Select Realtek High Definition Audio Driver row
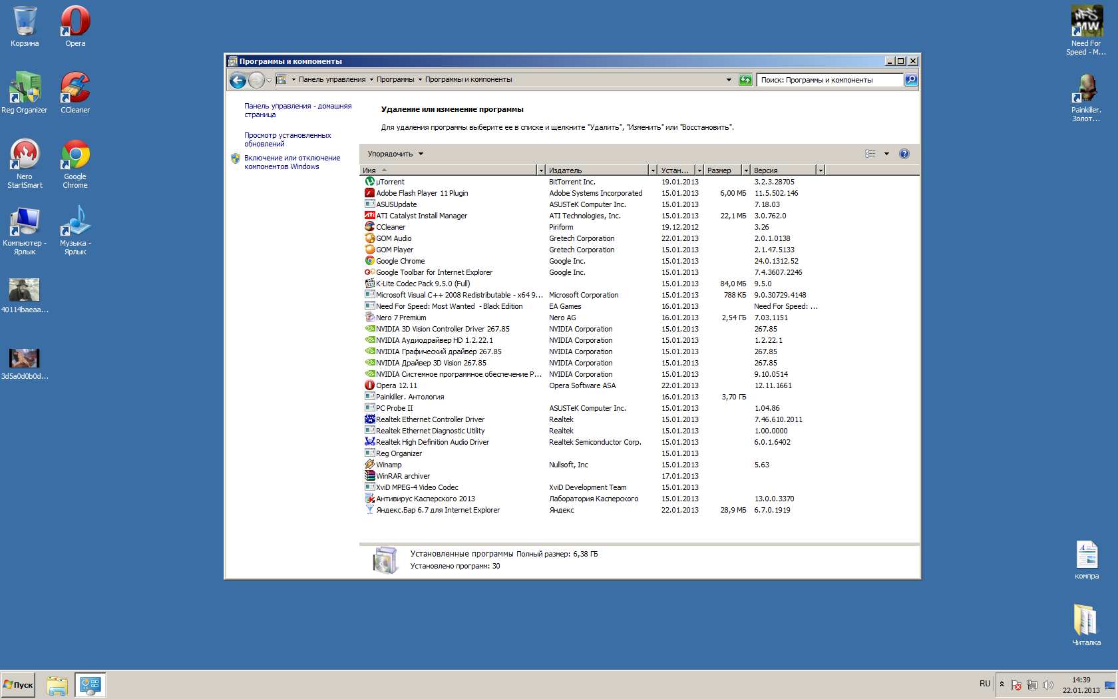Image resolution: width=1118 pixels, height=699 pixels. coord(592,442)
